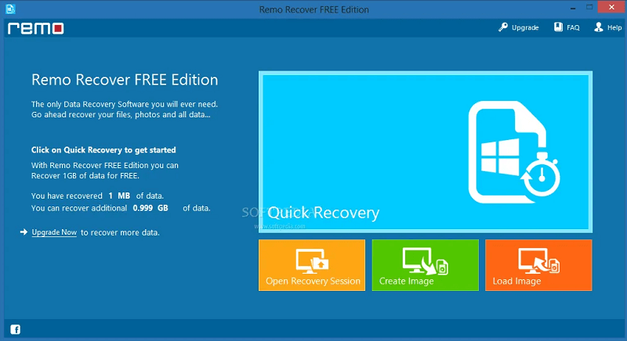Click the FAQ book icon
Screen dimensions: 627x341
pos(558,27)
